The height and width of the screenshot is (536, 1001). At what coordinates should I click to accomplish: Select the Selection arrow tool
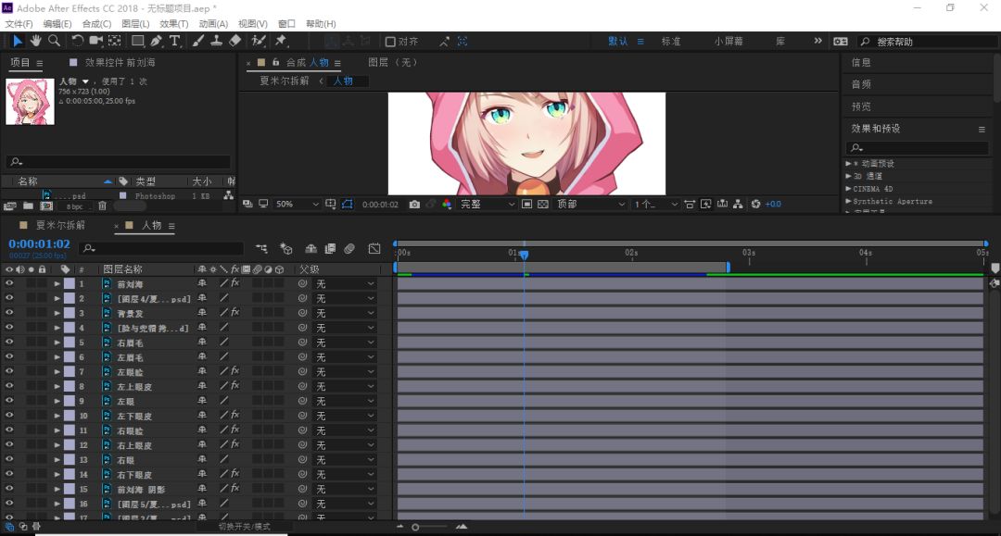pyautogui.click(x=18, y=41)
